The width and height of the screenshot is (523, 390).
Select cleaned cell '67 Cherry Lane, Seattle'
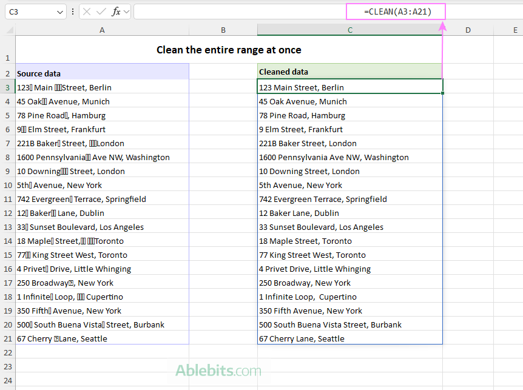click(349, 338)
